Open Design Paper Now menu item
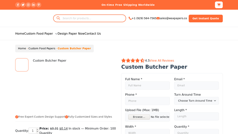Image resolution: width=238 pixels, height=134 pixels. (71, 34)
